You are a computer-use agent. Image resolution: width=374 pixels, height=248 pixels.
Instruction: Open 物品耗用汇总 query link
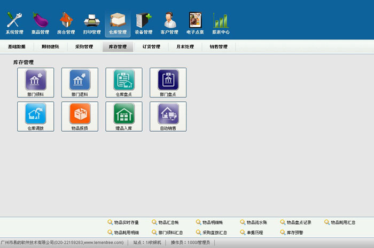(x=340, y=222)
